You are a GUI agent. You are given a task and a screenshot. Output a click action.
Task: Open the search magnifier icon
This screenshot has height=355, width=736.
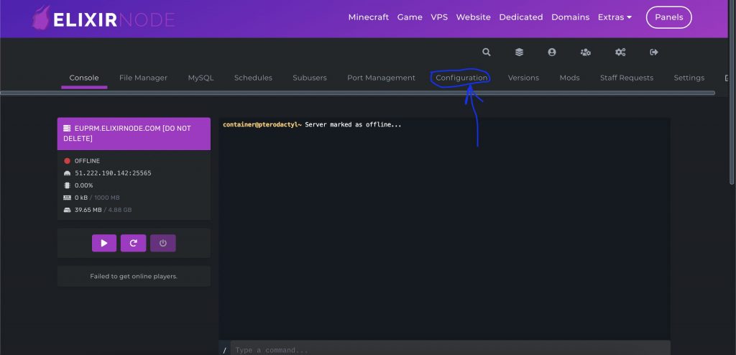click(487, 52)
